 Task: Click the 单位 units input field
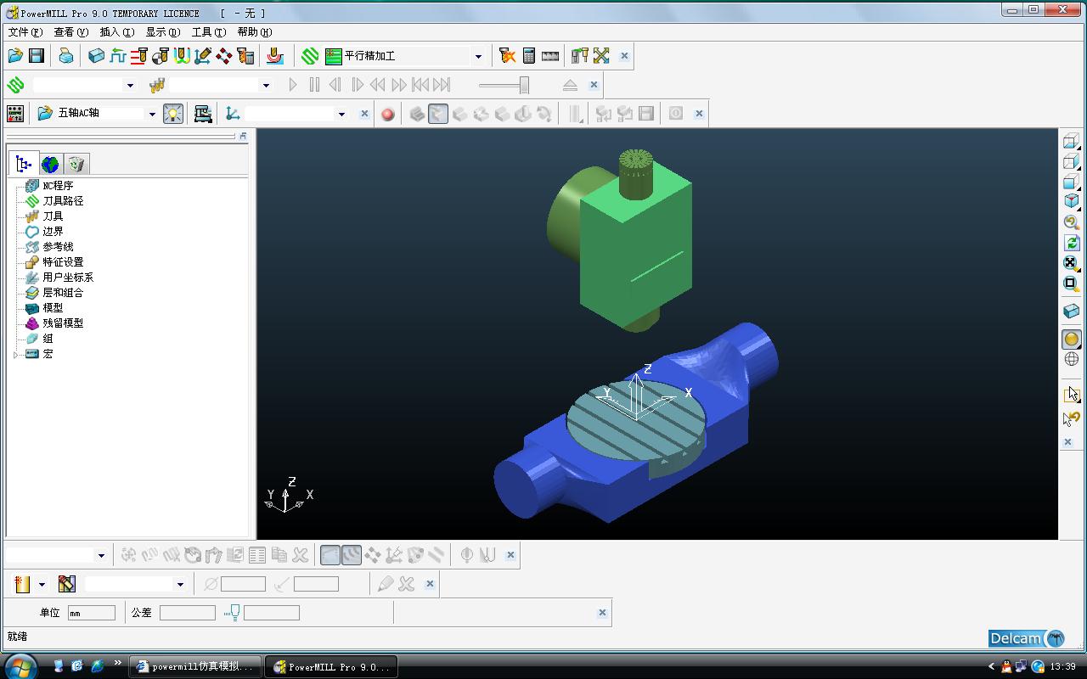pyautogui.click(x=91, y=613)
